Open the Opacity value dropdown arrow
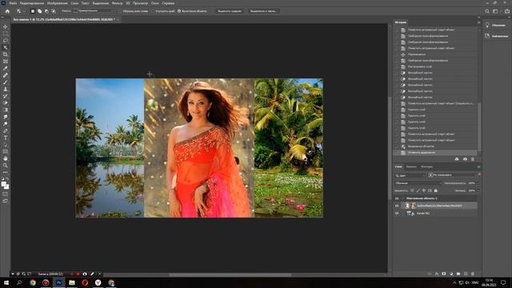Screen dimensions: 512x288 pyautogui.click(x=478, y=183)
